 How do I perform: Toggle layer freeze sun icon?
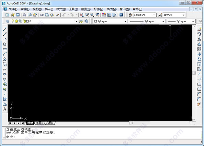(16, 21)
